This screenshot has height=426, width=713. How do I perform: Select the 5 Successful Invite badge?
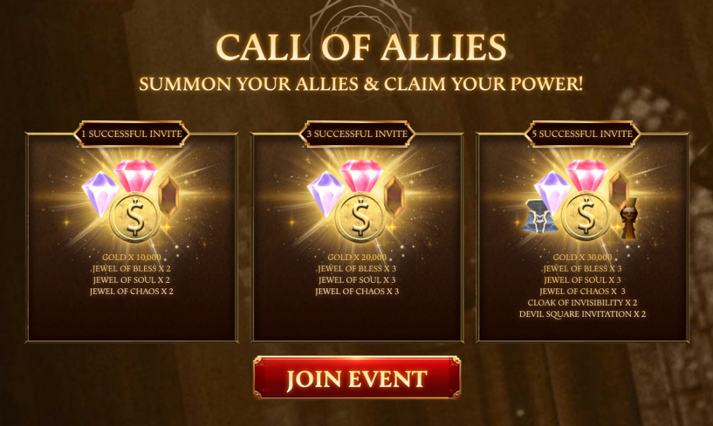pos(583,134)
